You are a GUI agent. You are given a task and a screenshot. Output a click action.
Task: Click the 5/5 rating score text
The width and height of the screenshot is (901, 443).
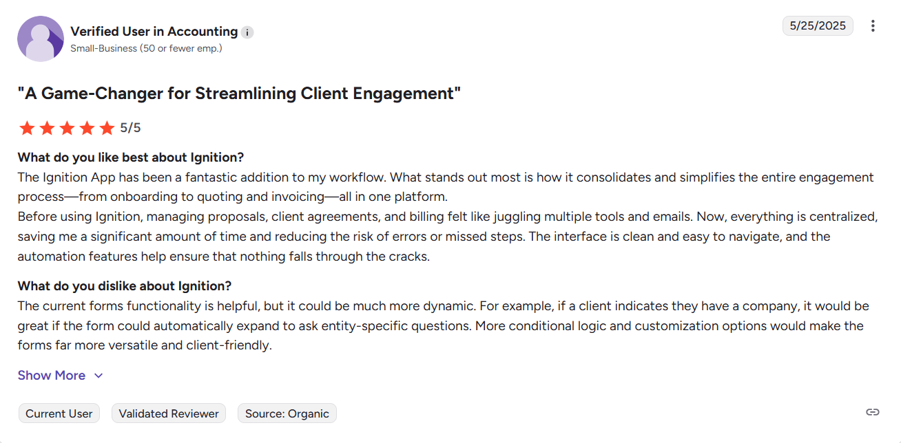[130, 128]
